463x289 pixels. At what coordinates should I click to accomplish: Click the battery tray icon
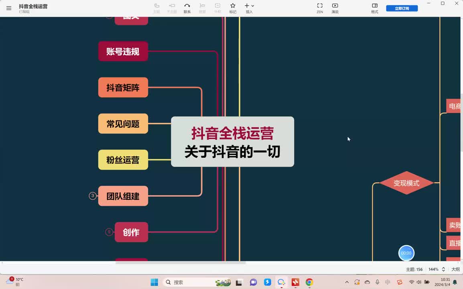426,282
